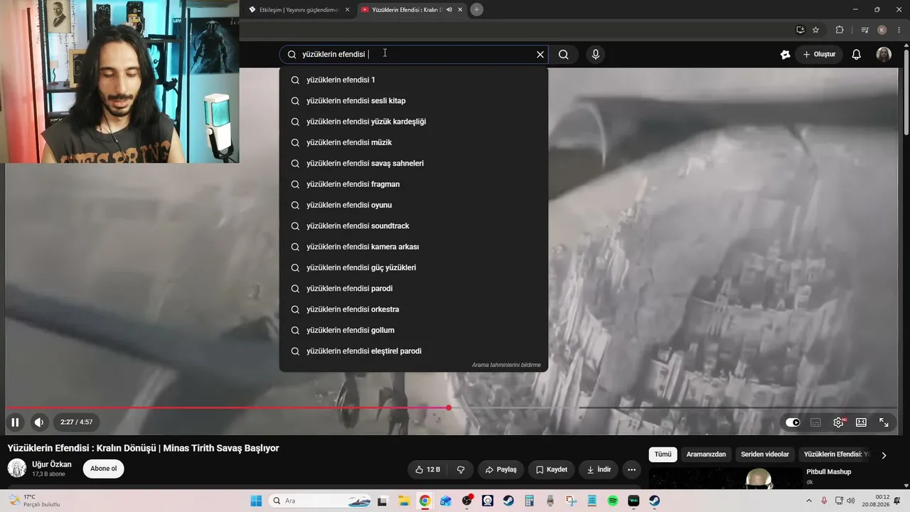Expand the system tray hidden icons
The height and width of the screenshot is (512, 910).
click(809, 501)
